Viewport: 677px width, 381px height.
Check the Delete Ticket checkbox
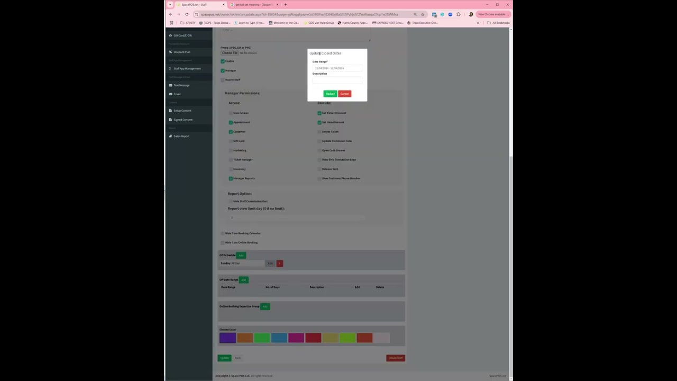pos(319,132)
